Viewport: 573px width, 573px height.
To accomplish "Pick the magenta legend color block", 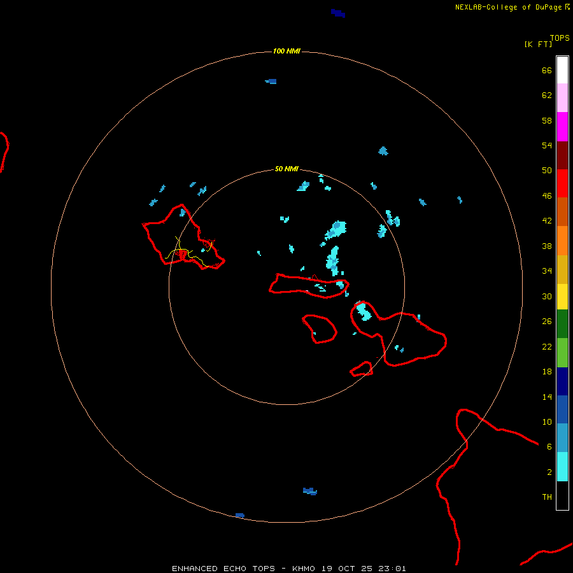I will (562, 127).
